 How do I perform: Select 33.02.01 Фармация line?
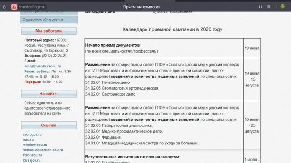[x=104, y=137]
